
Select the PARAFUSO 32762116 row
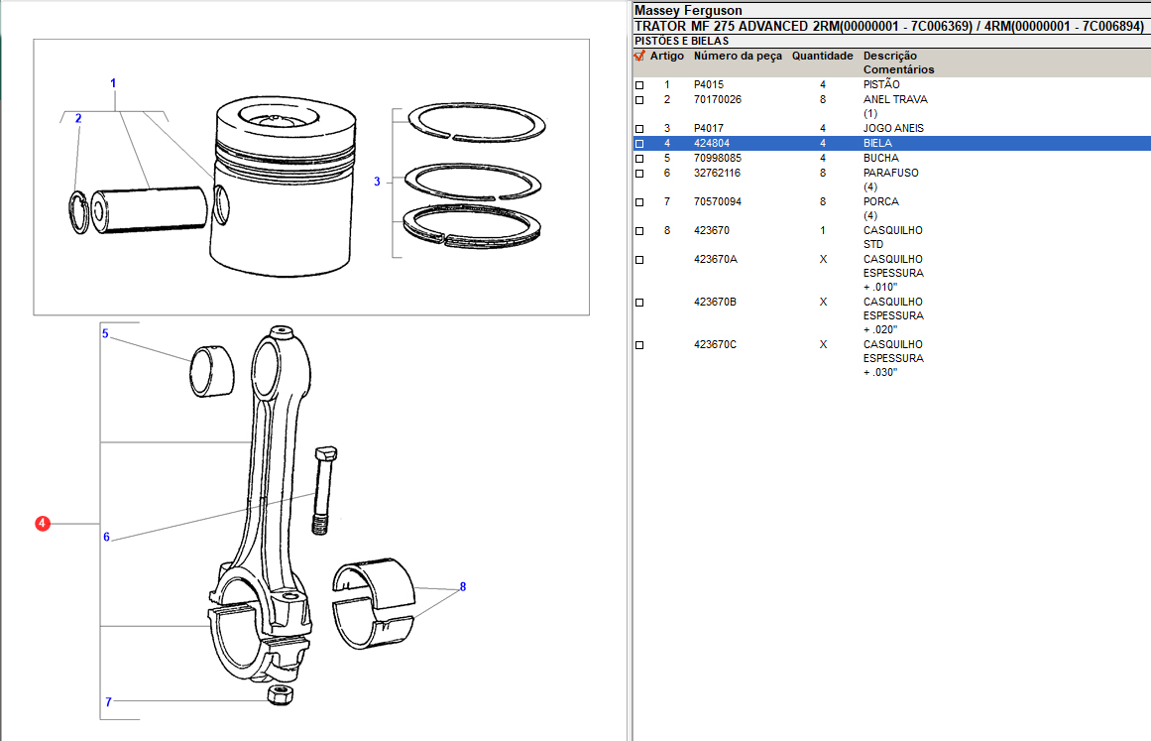[890, 173]
